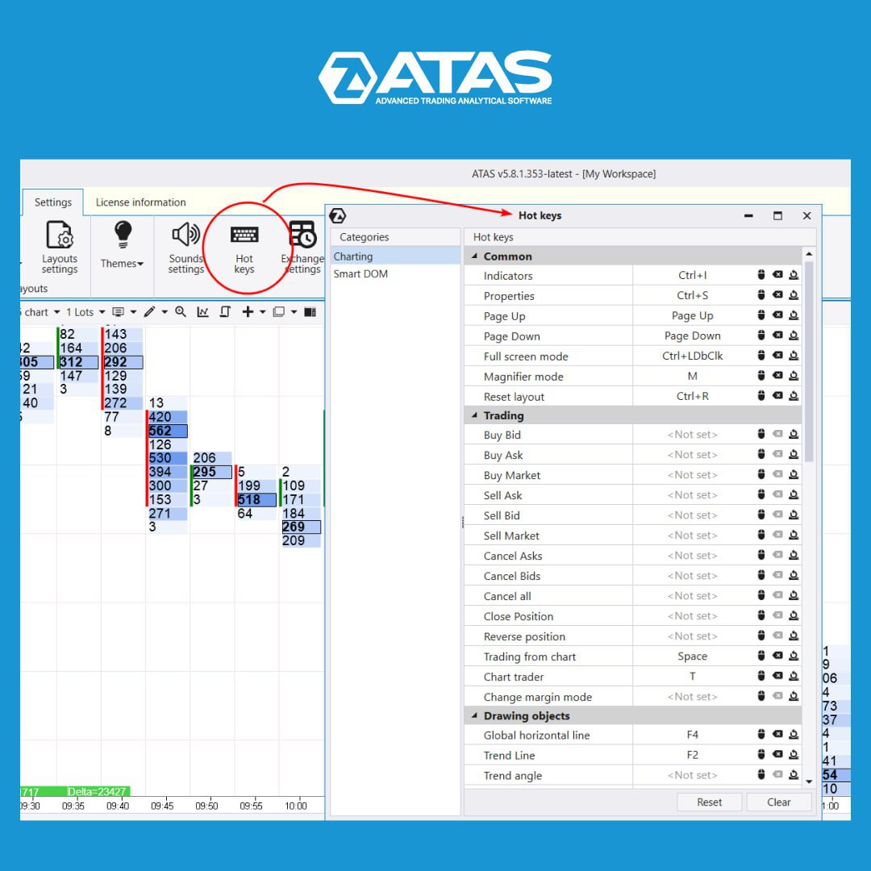Select the Charting category
Viewport: 871px width, 871px height.
[x=395, y=256]
